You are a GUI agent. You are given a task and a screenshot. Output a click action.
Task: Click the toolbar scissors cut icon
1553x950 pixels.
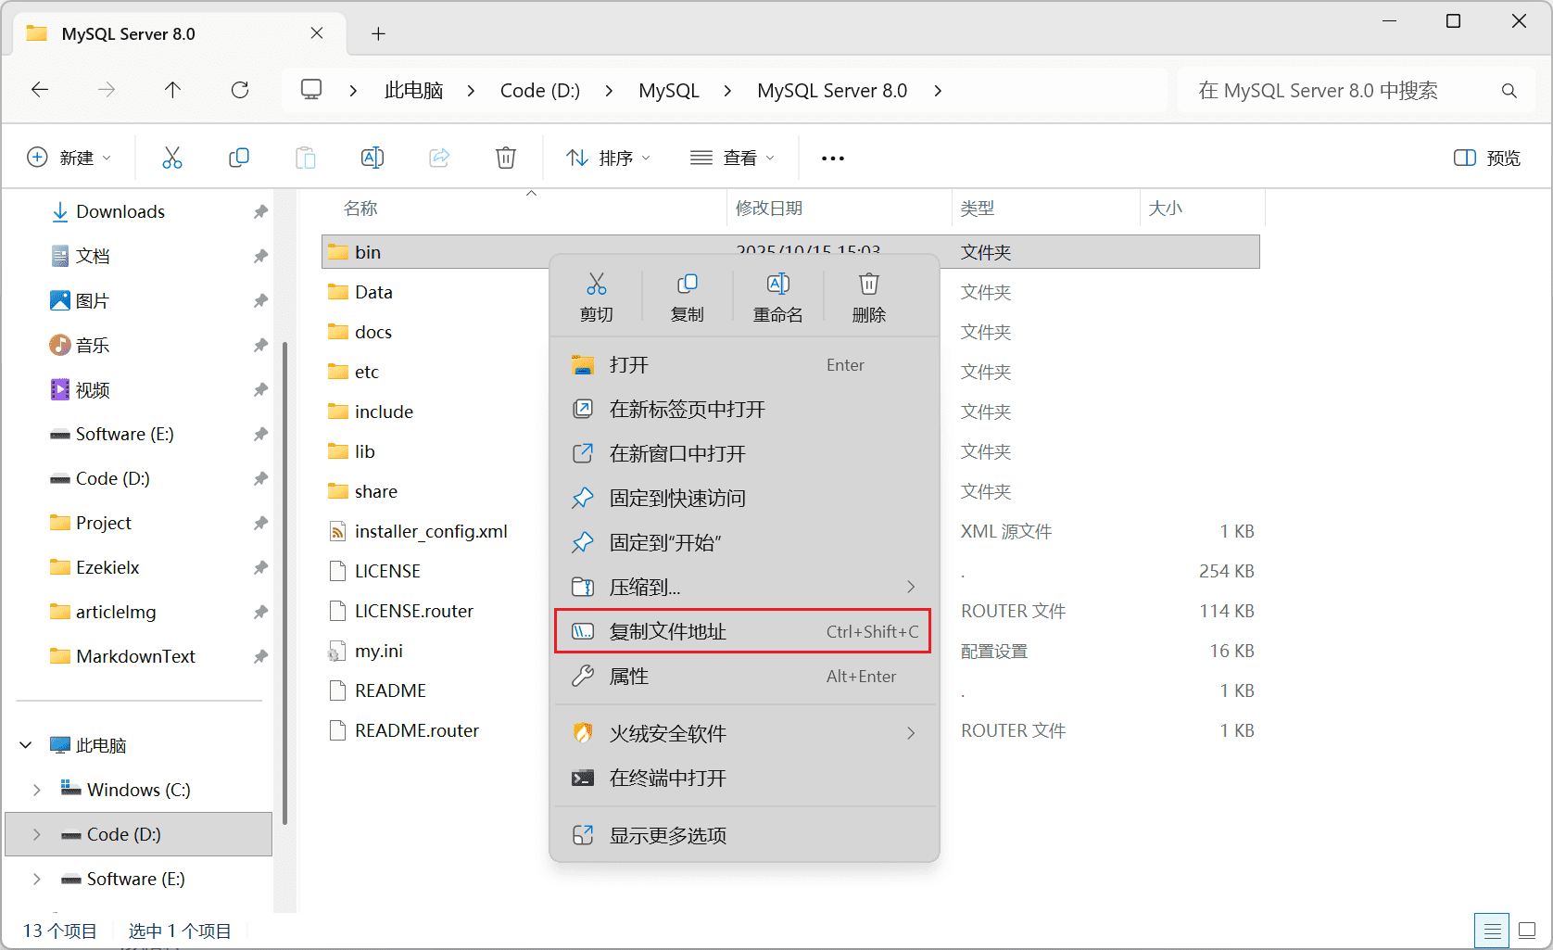(172, 158)
